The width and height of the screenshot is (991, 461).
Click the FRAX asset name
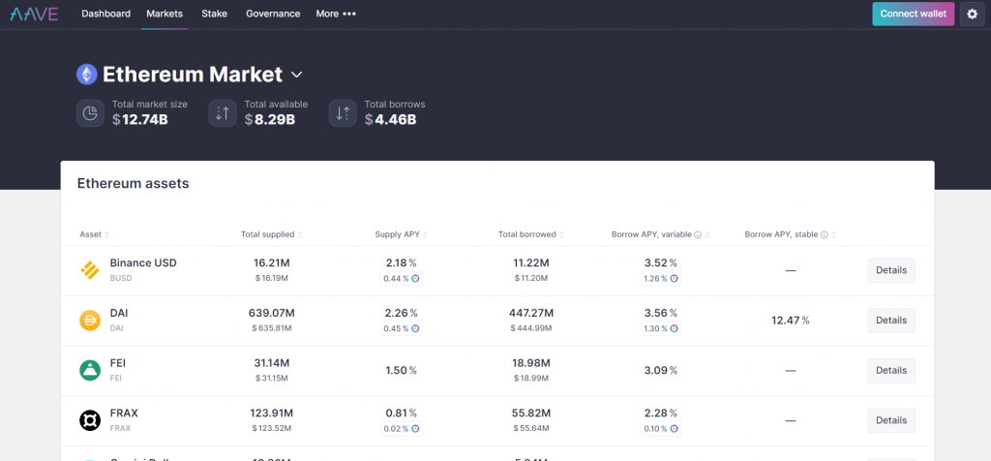click(124, 413)
